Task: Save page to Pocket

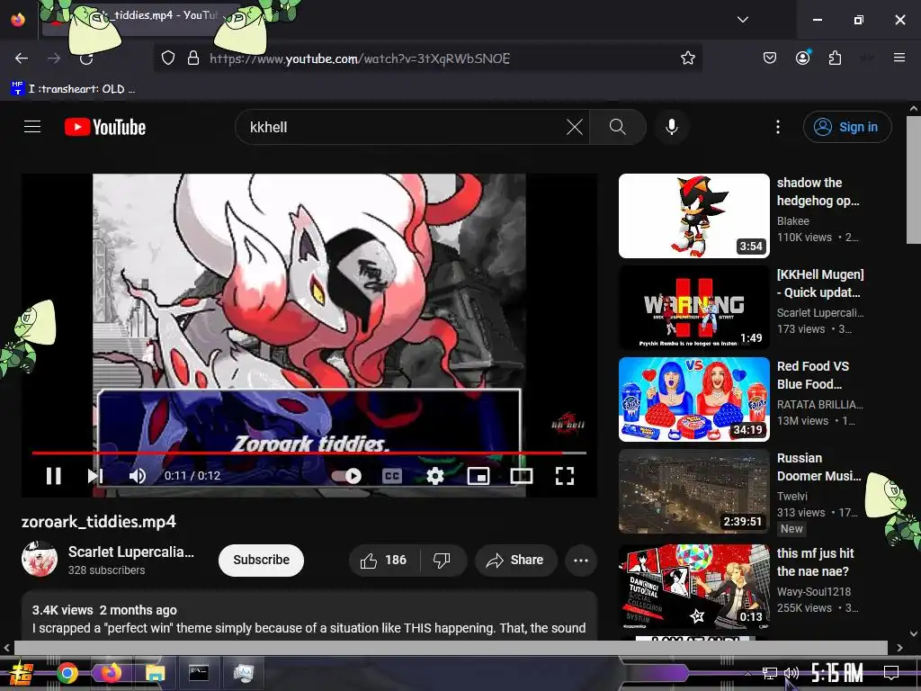Action: point(770,58)
